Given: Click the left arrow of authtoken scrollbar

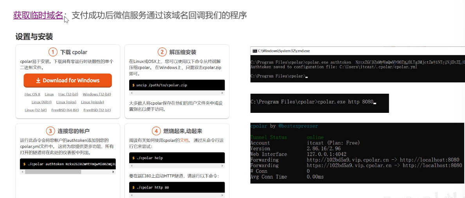Looking at the screenshot, I should (x=22, y=172).
